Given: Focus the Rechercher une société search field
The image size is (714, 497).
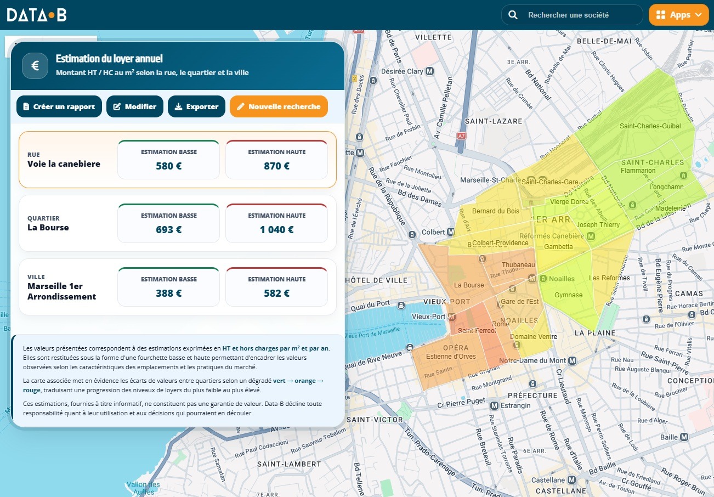Looking at the screenshot, I should click(572, 15).
